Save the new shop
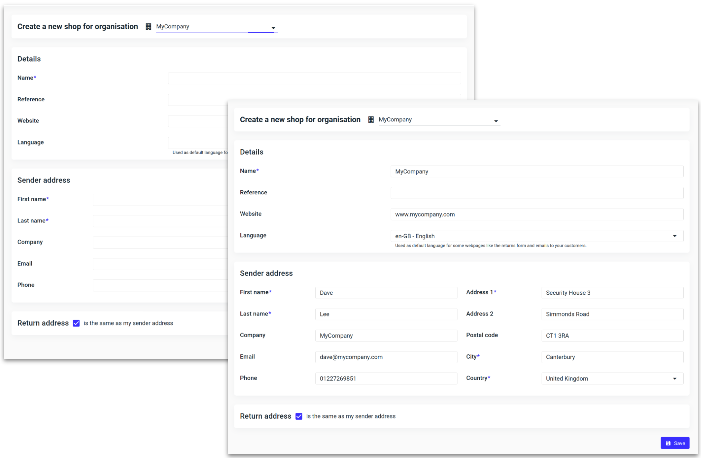Screen dimensions: 701x458 pyautogui.click(x=675, y=443)
